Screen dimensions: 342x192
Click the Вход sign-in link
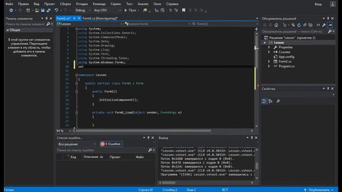pos(318,4)
